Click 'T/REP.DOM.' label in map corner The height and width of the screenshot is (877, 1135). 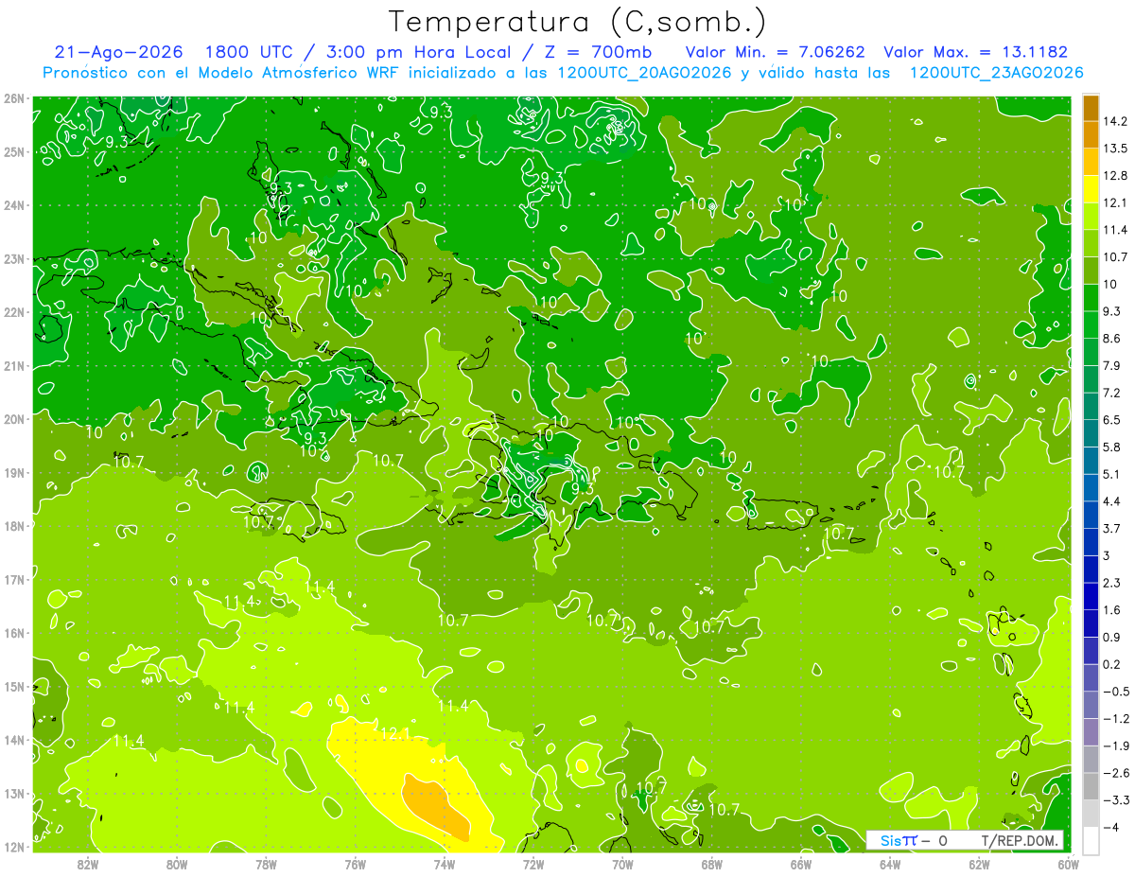pos(1020,840)
